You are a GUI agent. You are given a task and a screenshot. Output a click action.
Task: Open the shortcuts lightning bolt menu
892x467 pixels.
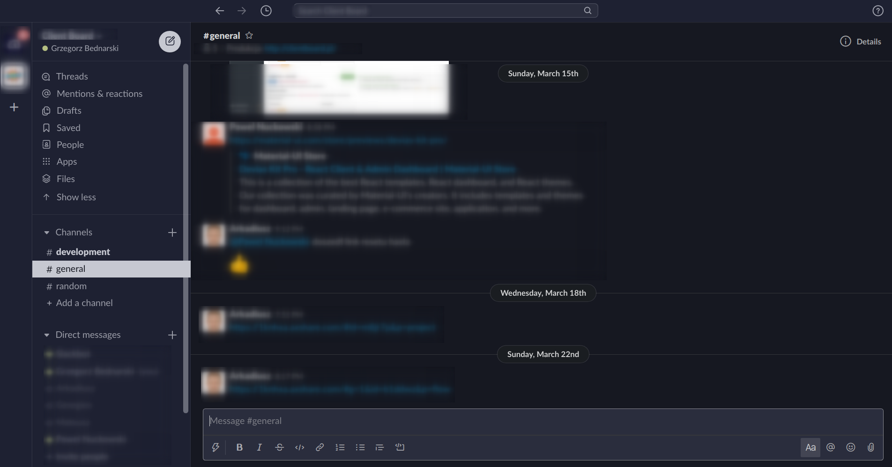coord(216,447)
